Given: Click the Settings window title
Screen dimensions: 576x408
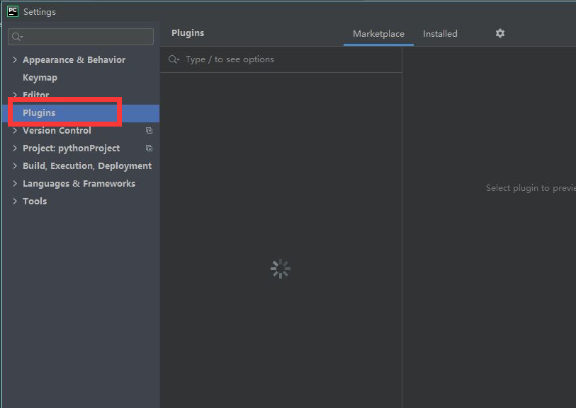Looking at the screenshot, I should 39,12.
